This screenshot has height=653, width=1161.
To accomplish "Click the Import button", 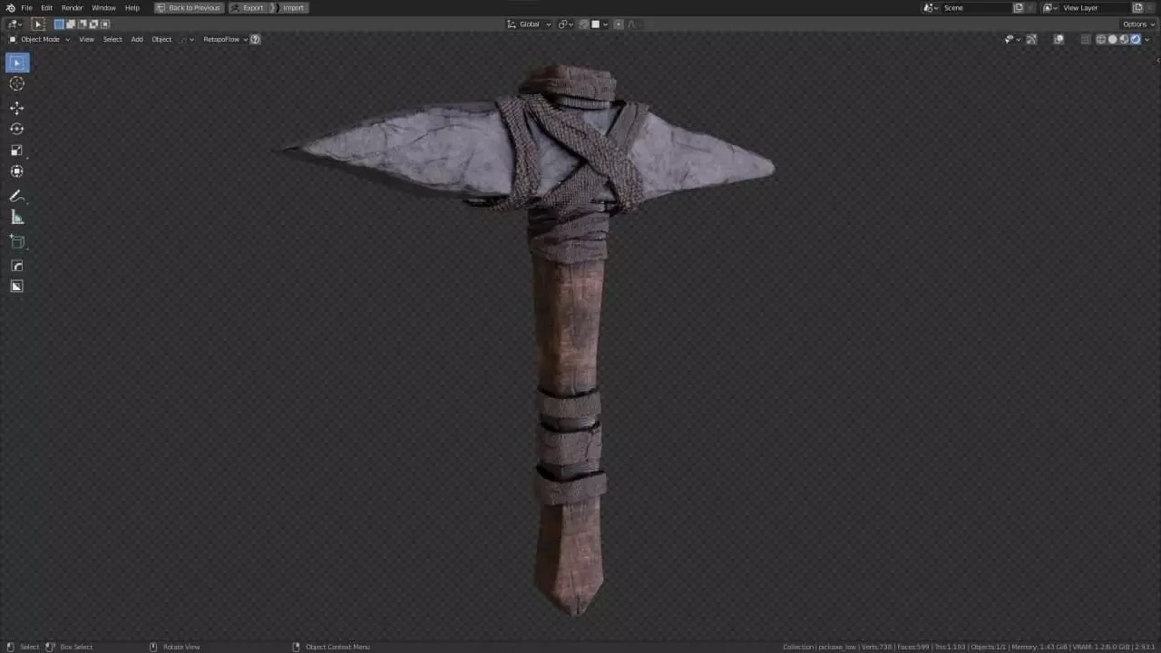I will (288, 8).
